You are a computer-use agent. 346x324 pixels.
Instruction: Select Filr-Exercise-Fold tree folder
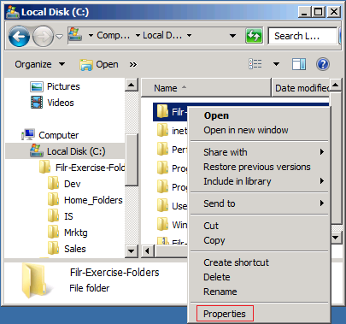pos(90,168)
